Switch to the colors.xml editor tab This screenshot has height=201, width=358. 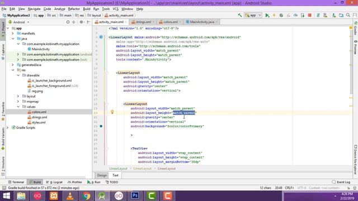click(170, 22)
